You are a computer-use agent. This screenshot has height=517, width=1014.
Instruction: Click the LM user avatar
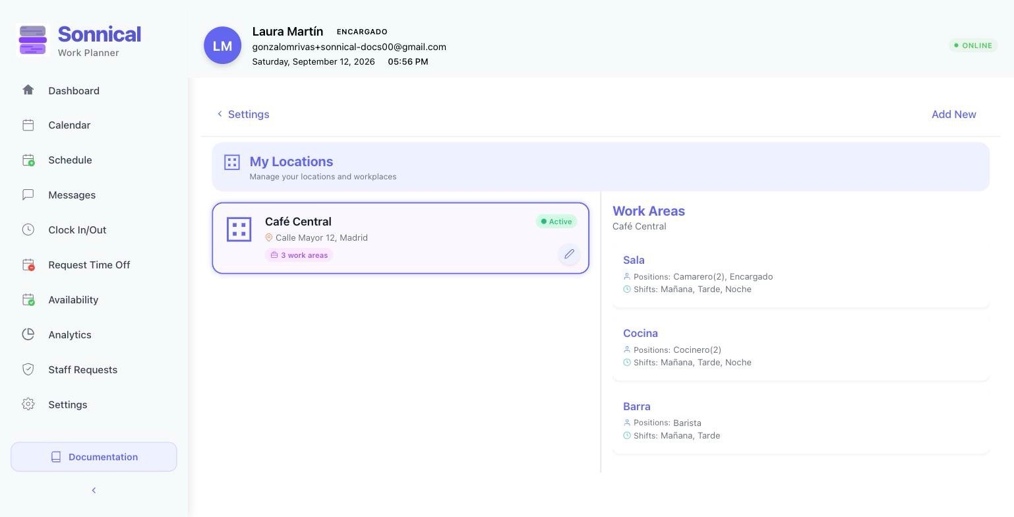click(x=222, y=46)
